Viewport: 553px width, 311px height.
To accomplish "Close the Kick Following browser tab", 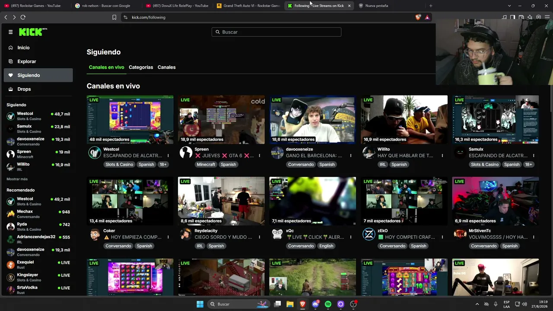I will coord(349,6).
